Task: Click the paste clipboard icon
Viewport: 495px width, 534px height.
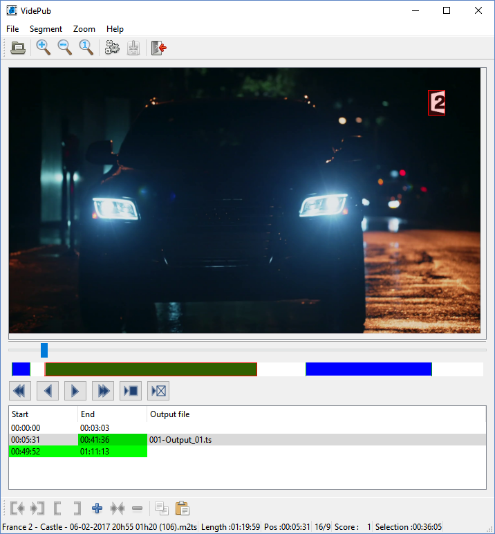Action: 183,508
